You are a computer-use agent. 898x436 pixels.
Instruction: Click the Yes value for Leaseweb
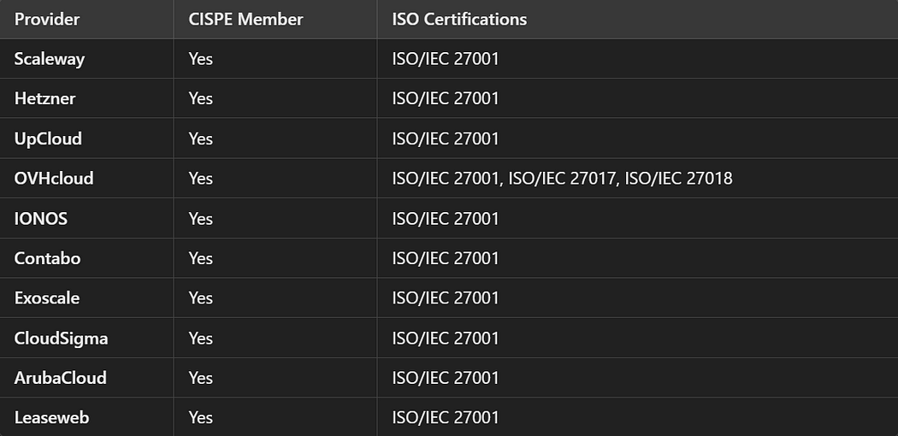[200, 418]
